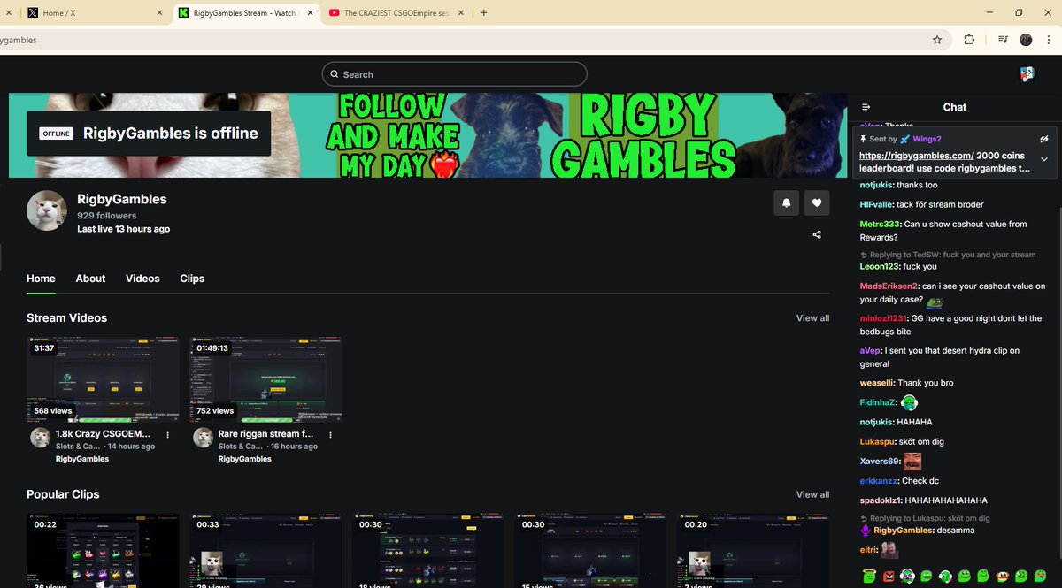Open the About channel tab
Image resolution: width=1062 pixels, height=588 pixels.
[x=90, y=279]
